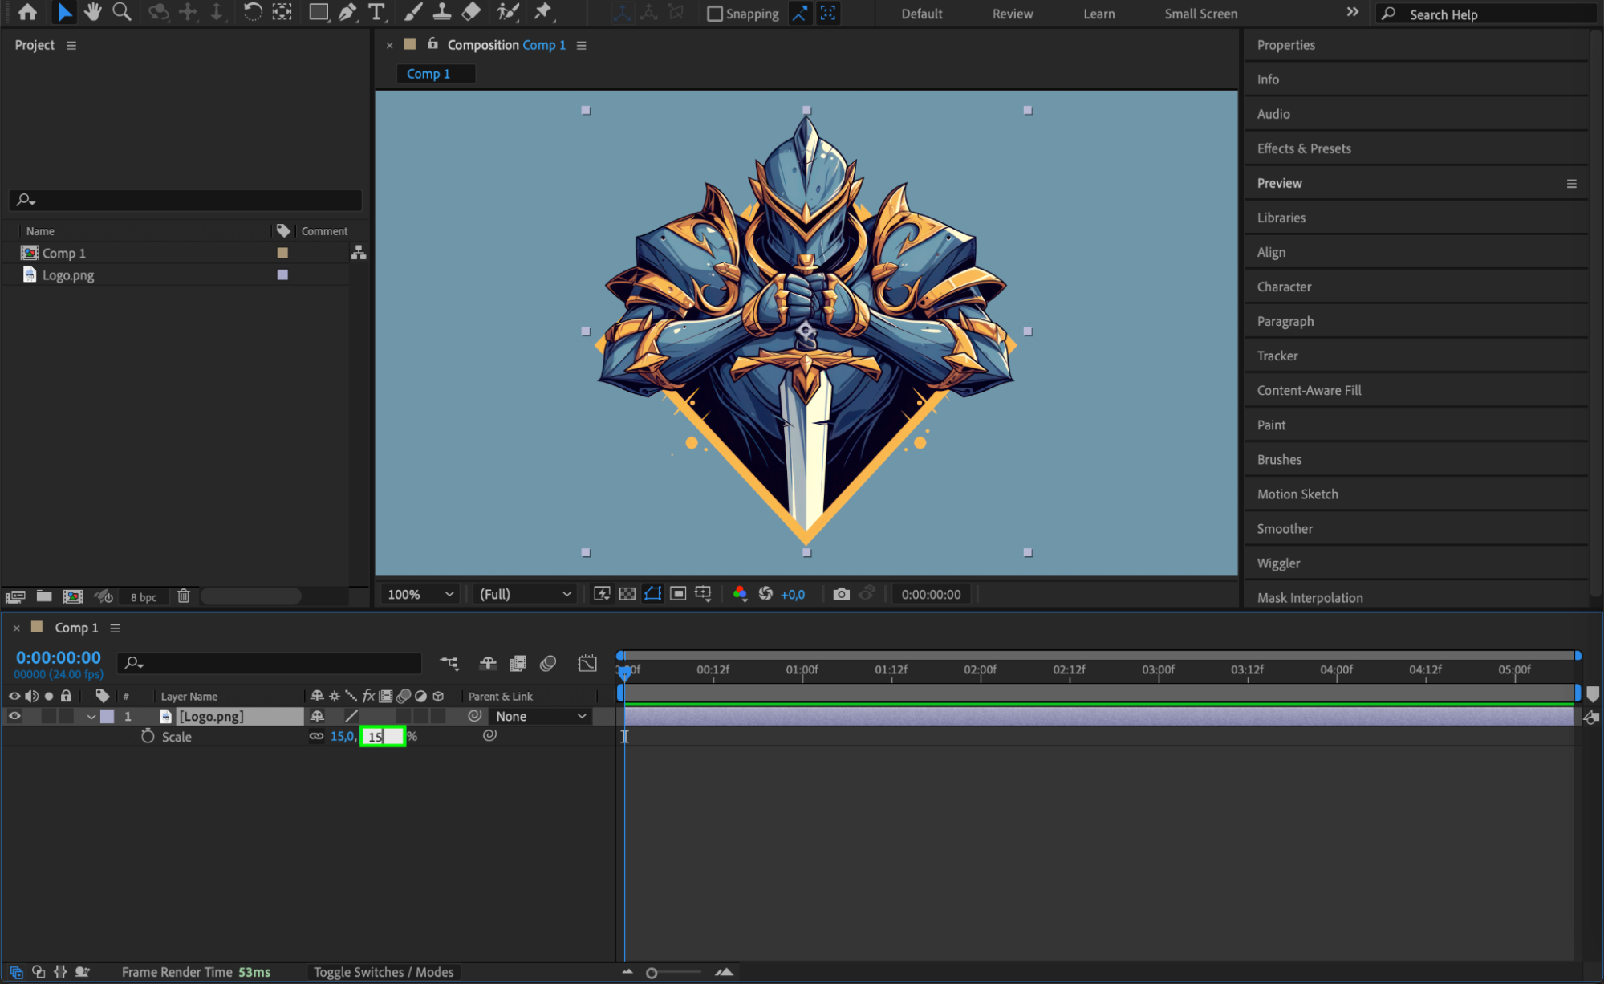1604x984 pixels.
Task: Select the Hand tool
Action: coord(93,12)
